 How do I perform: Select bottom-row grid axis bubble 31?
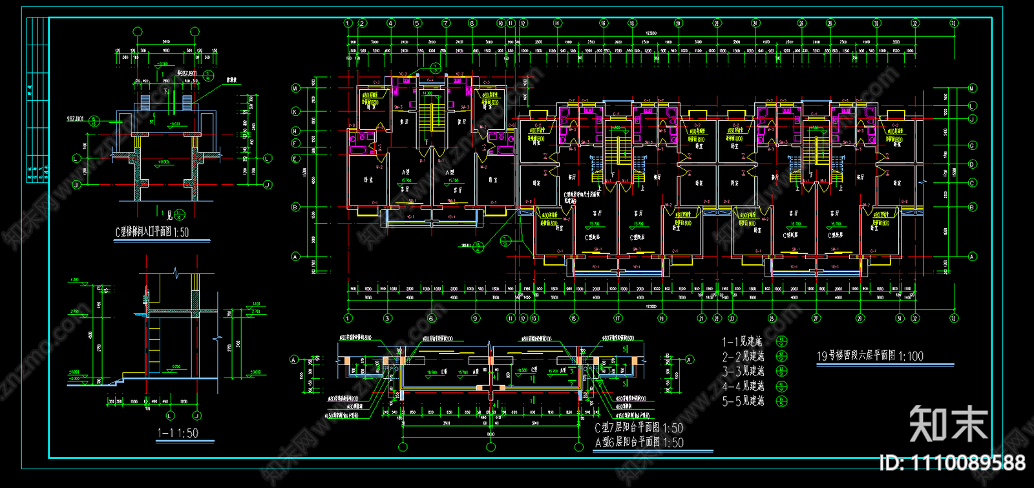click(900, 318)
